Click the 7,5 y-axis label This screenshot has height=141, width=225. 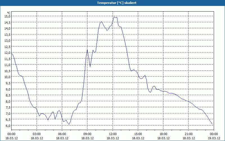click(x=8, y=107)
